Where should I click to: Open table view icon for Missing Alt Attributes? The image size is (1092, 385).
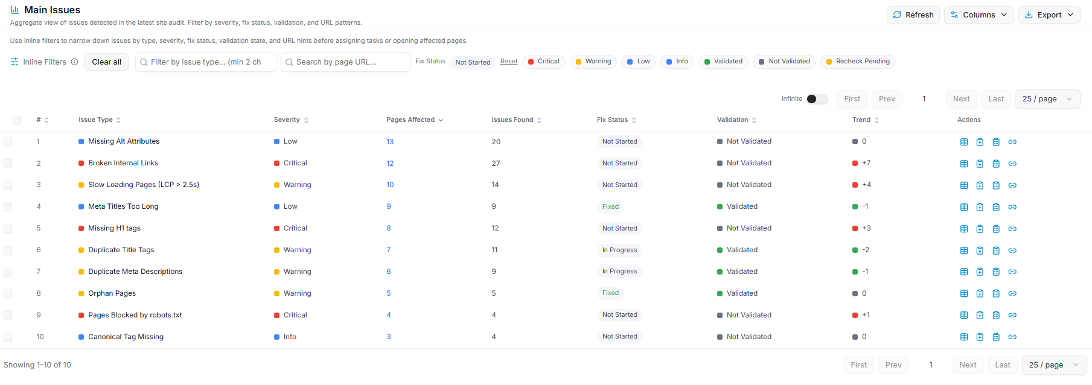point(964,142)
